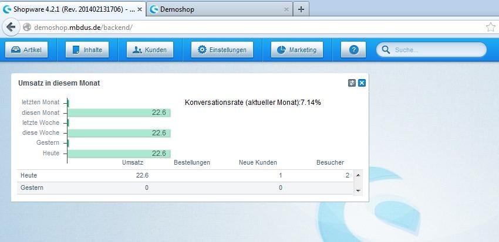Image resolution: width=499 pixels, height=242 pixels.
Task: Click the Demoshop tab favicon
Action: click(154, 9)
